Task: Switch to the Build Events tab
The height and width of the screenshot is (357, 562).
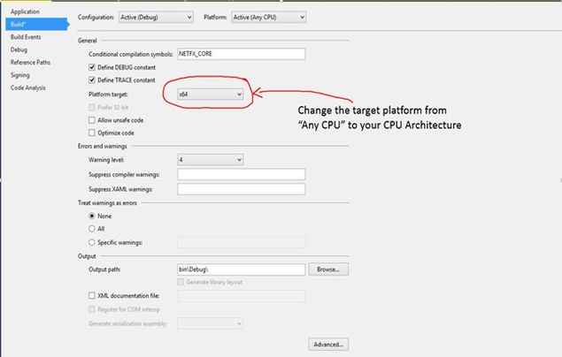Action: [x=26, y=37]
